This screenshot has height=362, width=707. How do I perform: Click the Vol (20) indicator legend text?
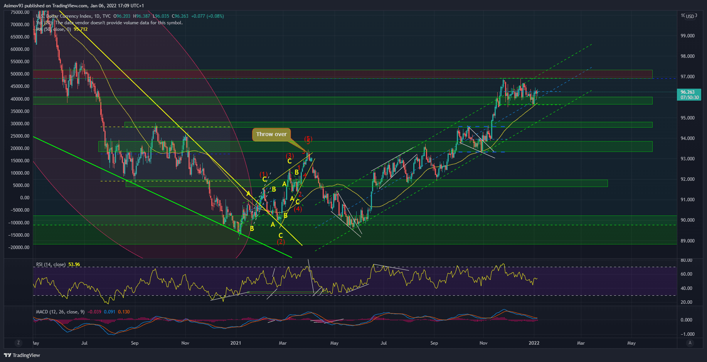click(44, 23)
